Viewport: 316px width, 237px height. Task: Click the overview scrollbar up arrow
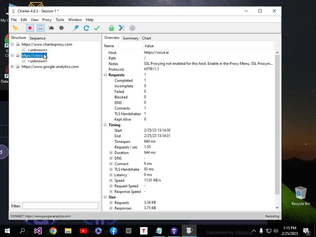coord(277,52)
